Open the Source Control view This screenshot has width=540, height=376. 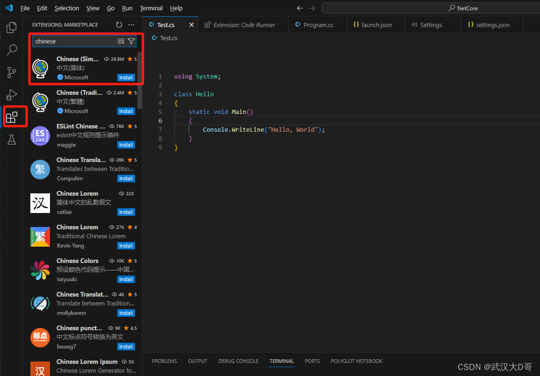[12, 72]
